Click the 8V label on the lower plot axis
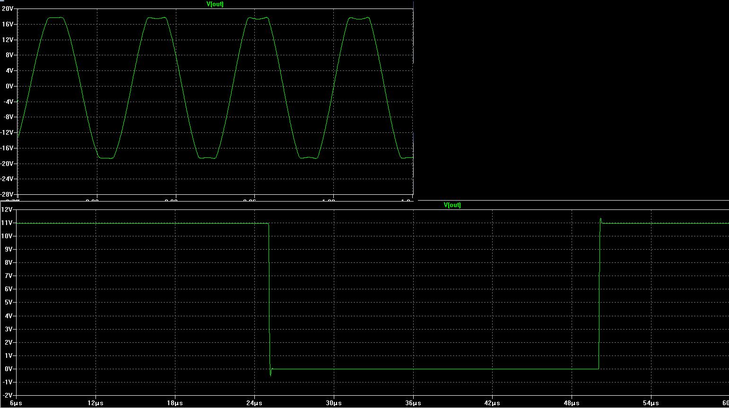Screen dimensions: 729x408 (9, 262)
